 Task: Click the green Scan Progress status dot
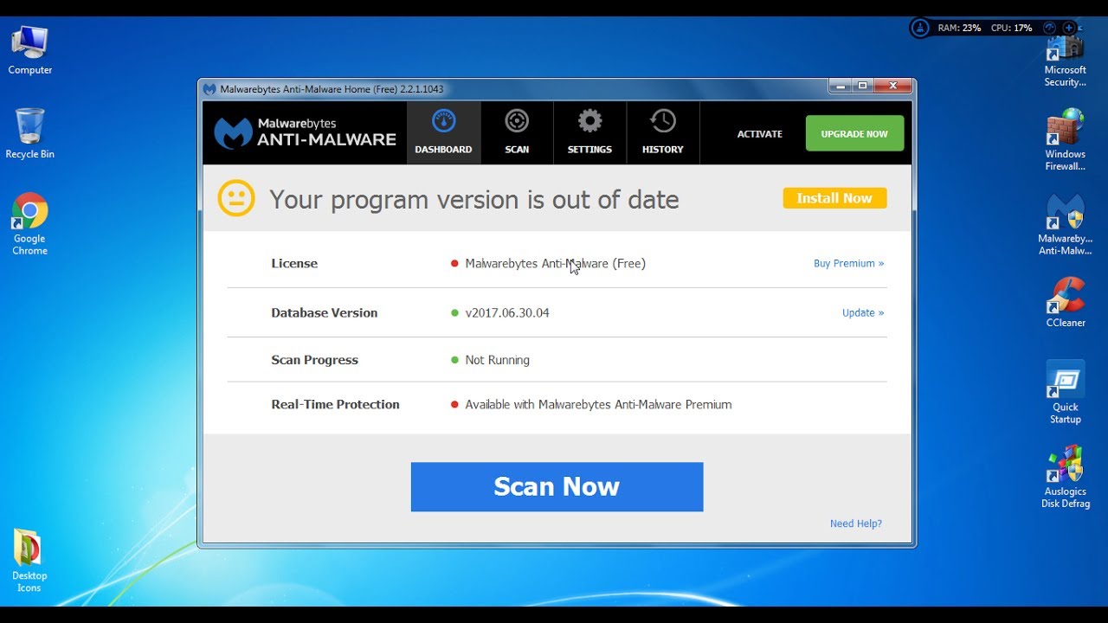click(454, 360)
